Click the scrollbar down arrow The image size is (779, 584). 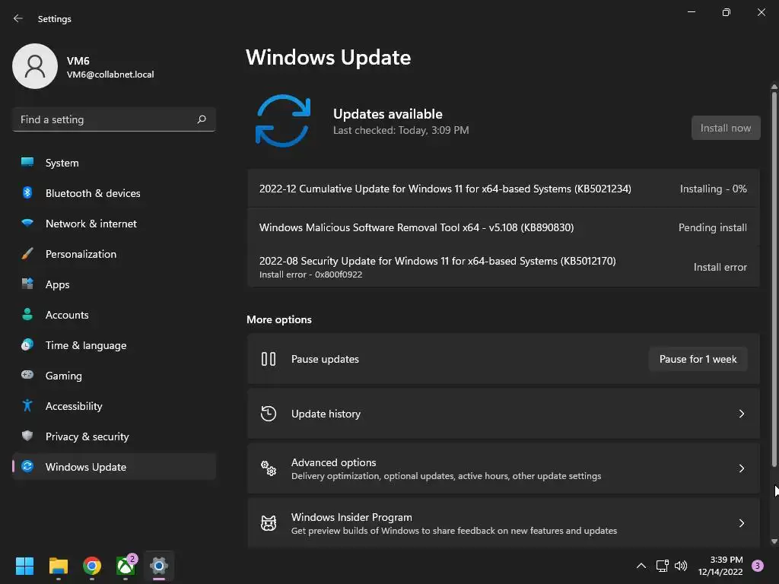point(774,541)
